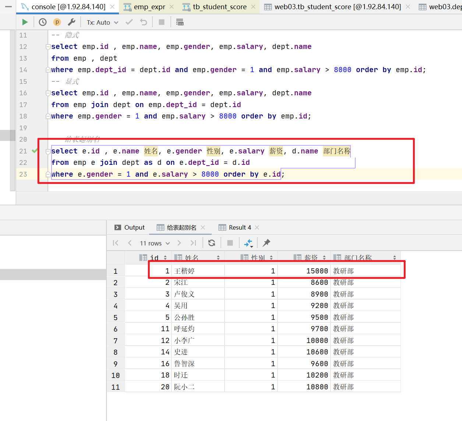
Task: Run the query with the green Execute button
Action: point(25,22)
